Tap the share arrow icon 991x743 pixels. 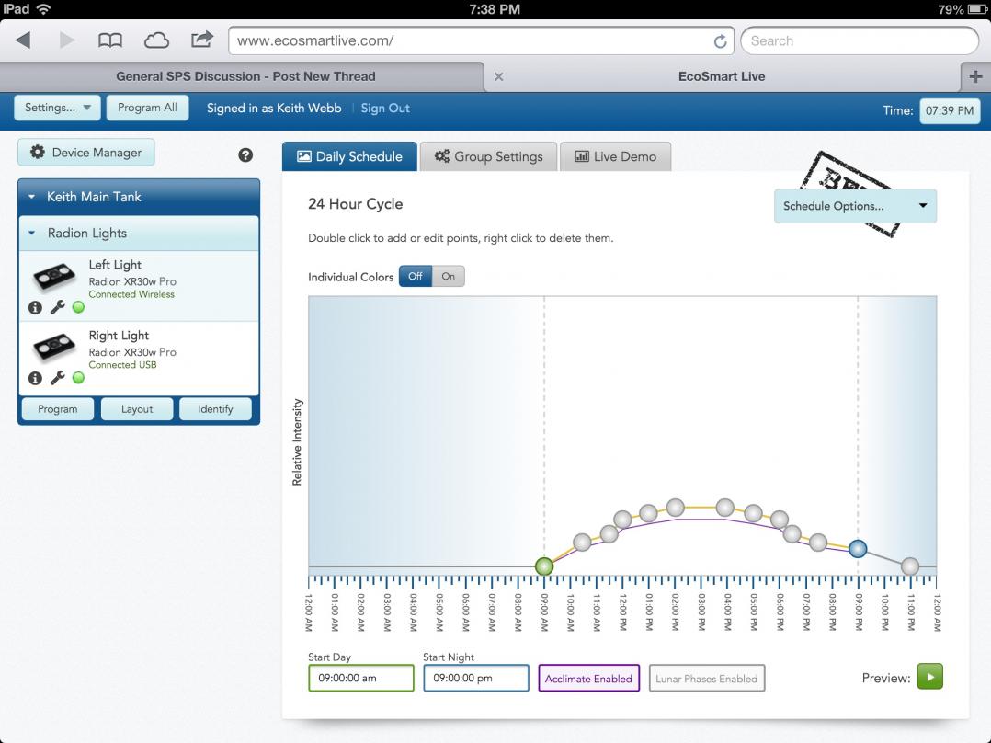tap(201, 40)
